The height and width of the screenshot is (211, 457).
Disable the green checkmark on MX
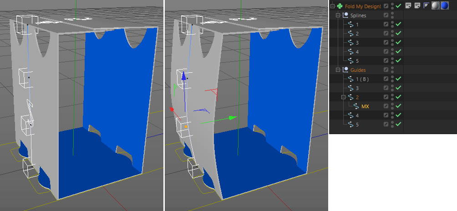[398, 106]
